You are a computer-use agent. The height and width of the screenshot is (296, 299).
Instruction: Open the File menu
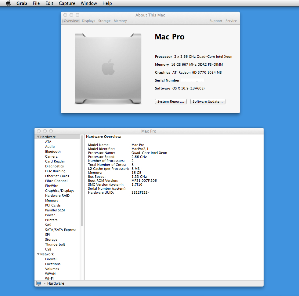point(36,3)
